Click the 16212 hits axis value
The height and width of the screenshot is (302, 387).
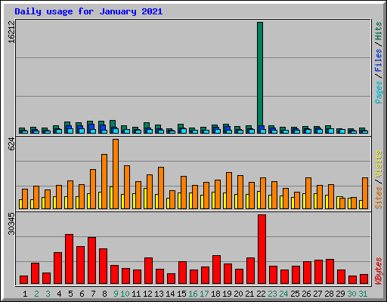point(11,32)
